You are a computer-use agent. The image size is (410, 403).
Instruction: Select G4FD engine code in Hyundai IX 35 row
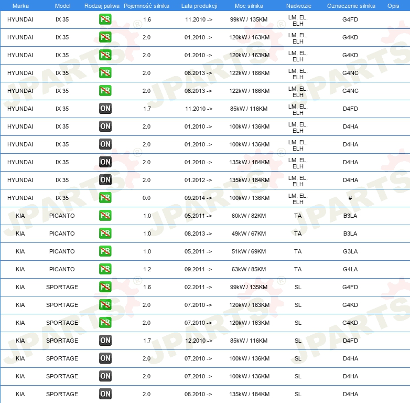click(350, 19)
